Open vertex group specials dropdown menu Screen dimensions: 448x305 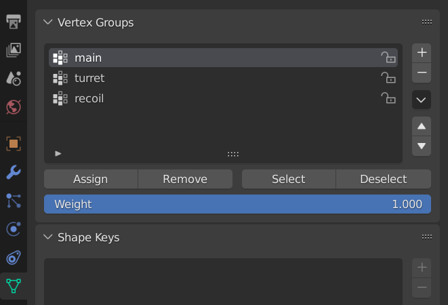(422, 100)
